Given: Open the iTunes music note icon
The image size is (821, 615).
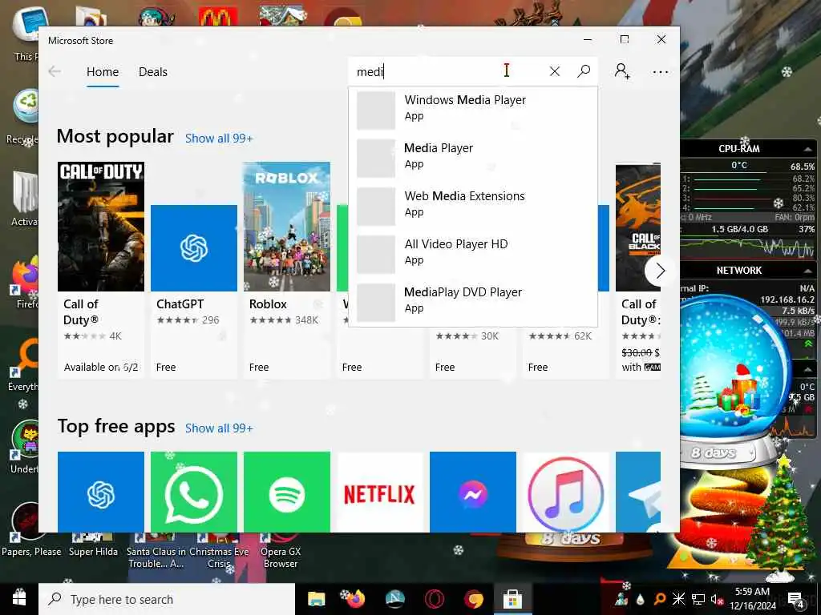Looking at the screenshot, I should [565, 492].
